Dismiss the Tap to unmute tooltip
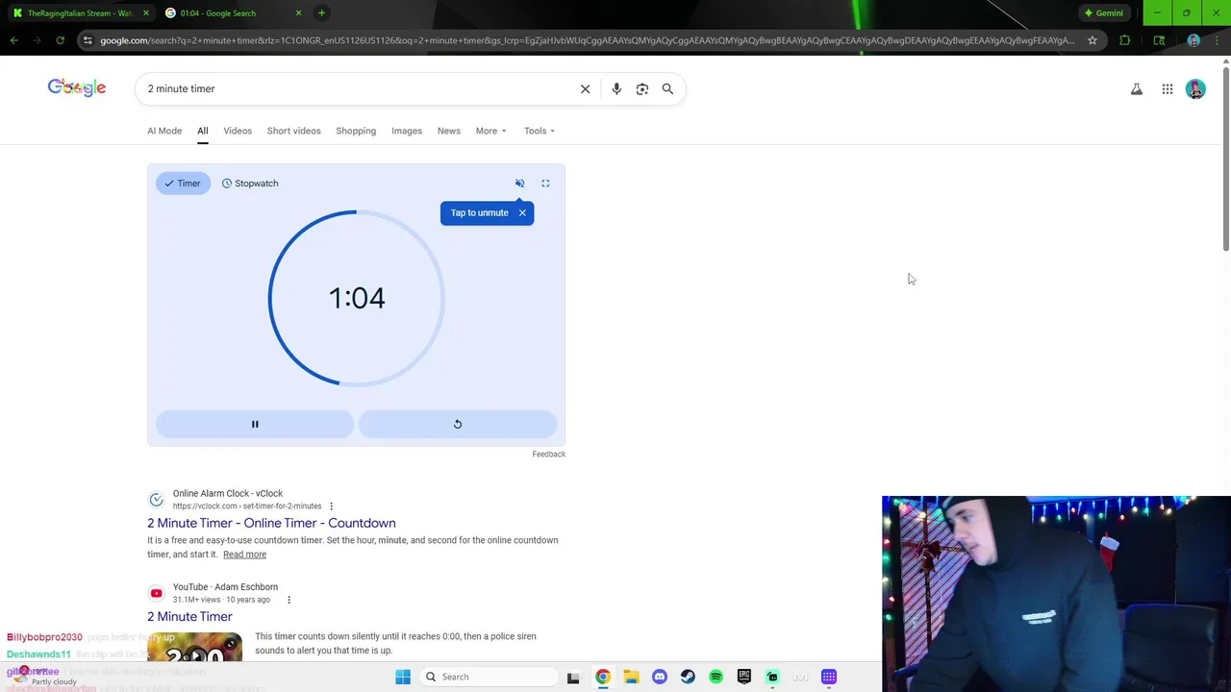 tap(522, 212)
